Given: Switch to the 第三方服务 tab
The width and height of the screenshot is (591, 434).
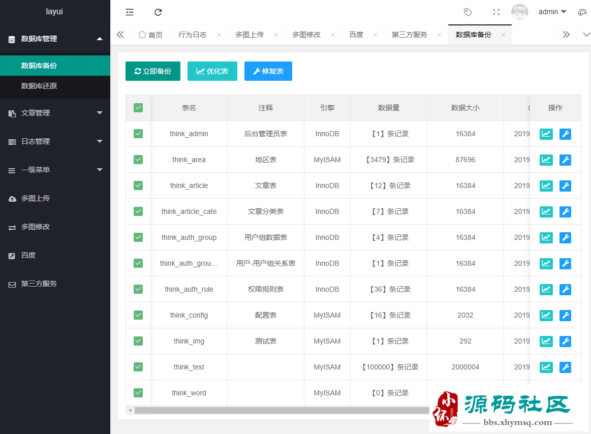Looking at the screenshot, I should pos(409,35).
